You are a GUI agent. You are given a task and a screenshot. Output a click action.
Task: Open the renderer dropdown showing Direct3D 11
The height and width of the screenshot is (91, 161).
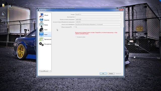click(x=98, y=14)
